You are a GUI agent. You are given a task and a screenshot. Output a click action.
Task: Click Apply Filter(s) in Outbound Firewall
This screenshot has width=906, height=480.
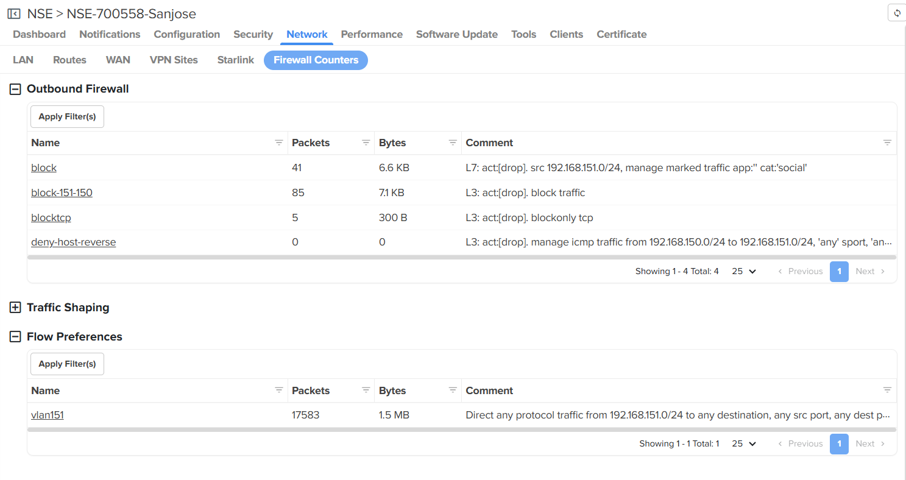(67, 116)
